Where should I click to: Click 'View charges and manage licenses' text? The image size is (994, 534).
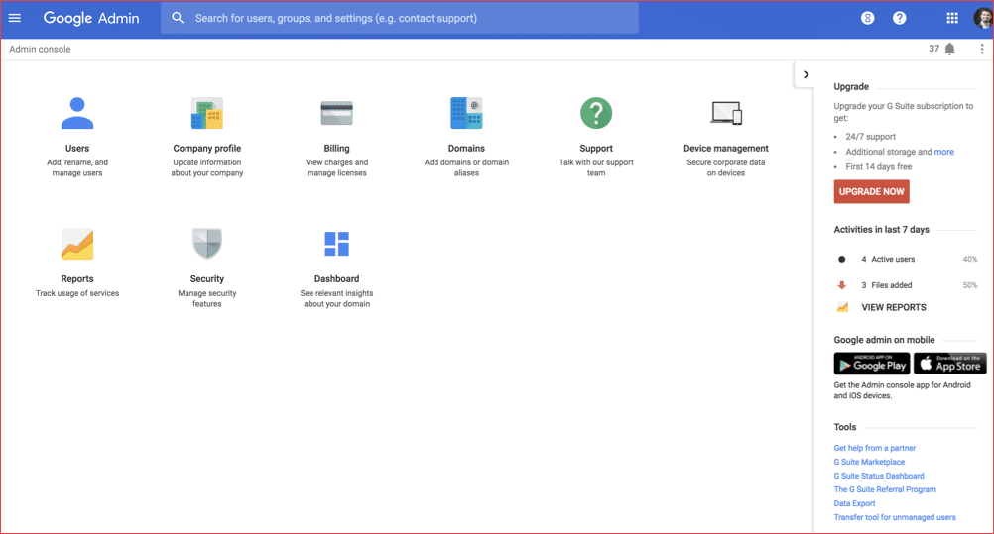coord(336,167)
